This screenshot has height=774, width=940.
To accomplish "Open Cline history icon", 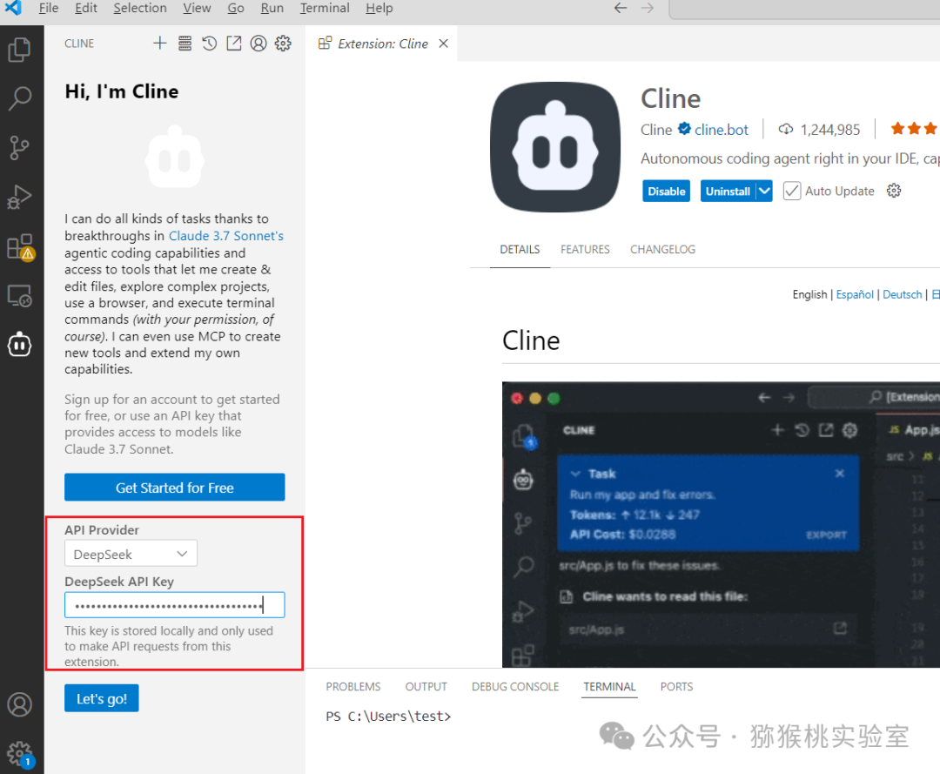I will [209, 44].
